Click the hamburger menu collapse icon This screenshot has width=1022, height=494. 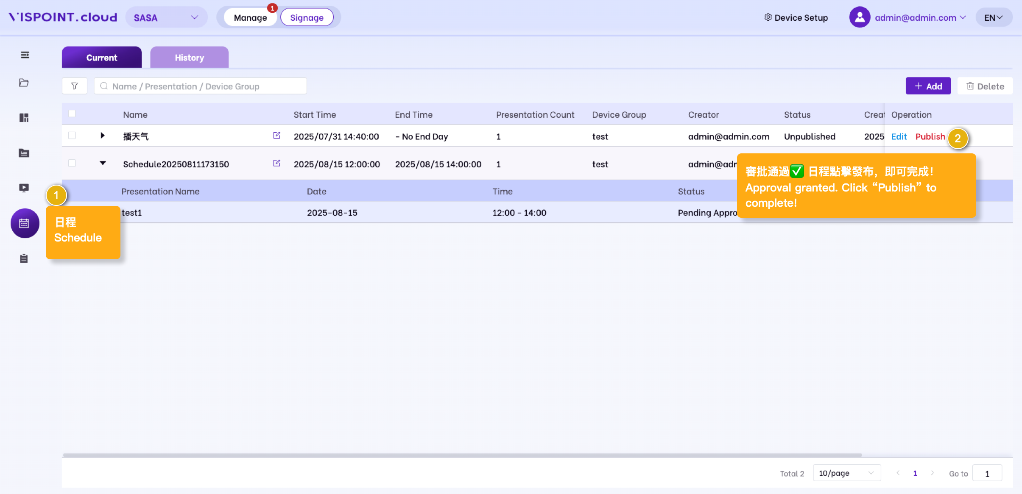25,55
